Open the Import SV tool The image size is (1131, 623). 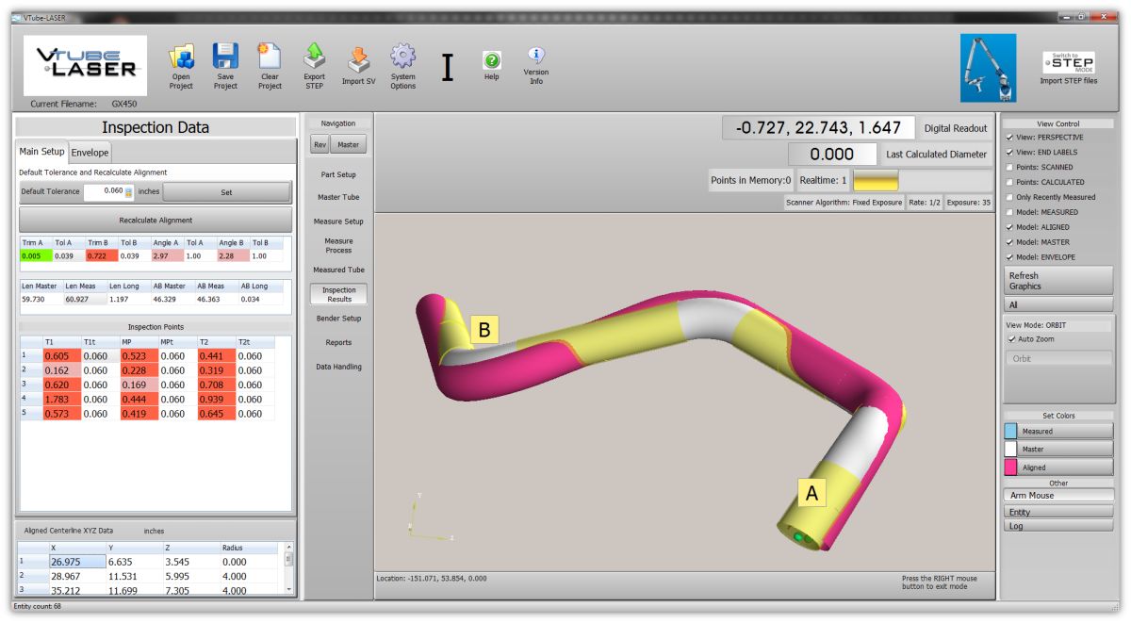coord(358,60)
